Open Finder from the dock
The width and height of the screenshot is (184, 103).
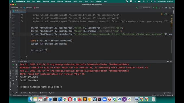(x=30, y=99)
